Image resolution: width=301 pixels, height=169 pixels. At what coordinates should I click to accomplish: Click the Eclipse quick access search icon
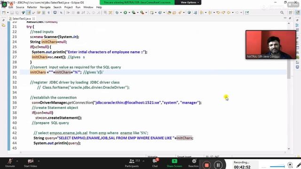click(x=282, y=13)
